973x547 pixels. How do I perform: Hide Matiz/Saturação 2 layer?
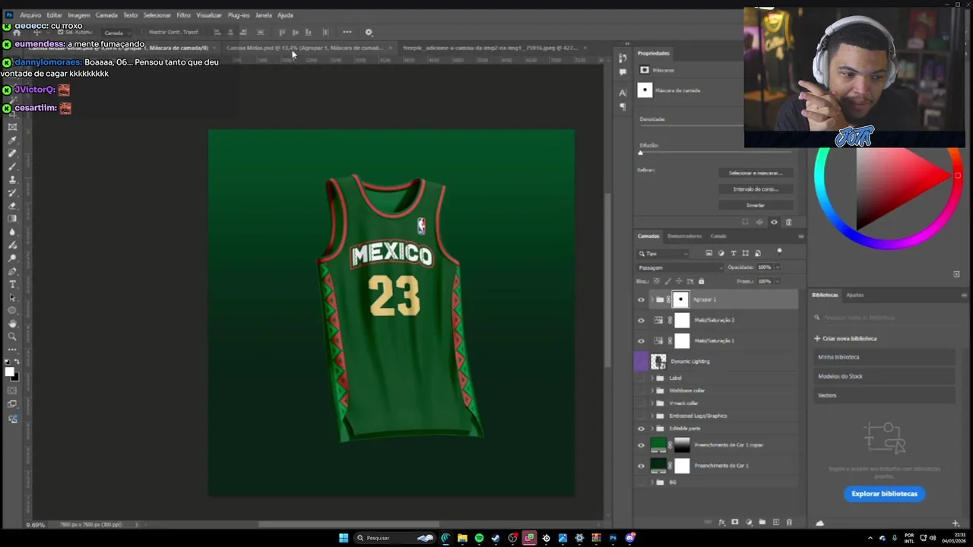(641, 320)
